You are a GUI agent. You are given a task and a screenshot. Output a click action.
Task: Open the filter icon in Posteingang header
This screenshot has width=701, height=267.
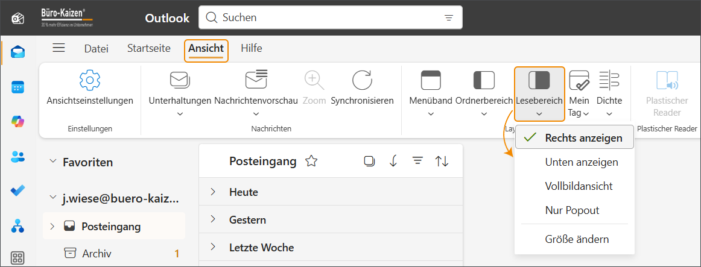click(x=417, y=161)
